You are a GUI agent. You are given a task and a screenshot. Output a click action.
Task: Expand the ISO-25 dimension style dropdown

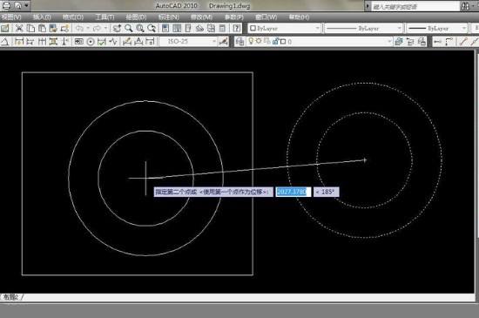point(188,41)
